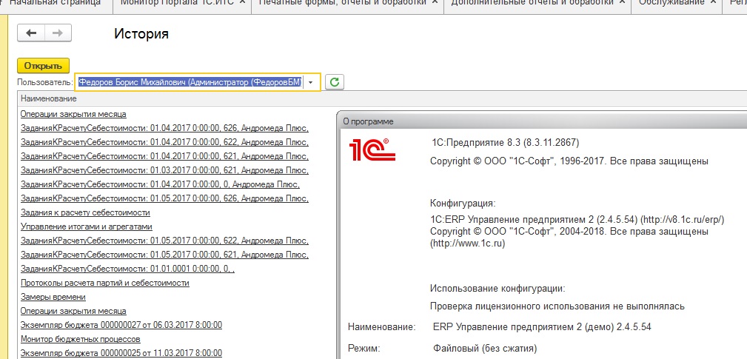Click the (http://www.1c.ru) text
747x359 pixels.
pos(467,244)
